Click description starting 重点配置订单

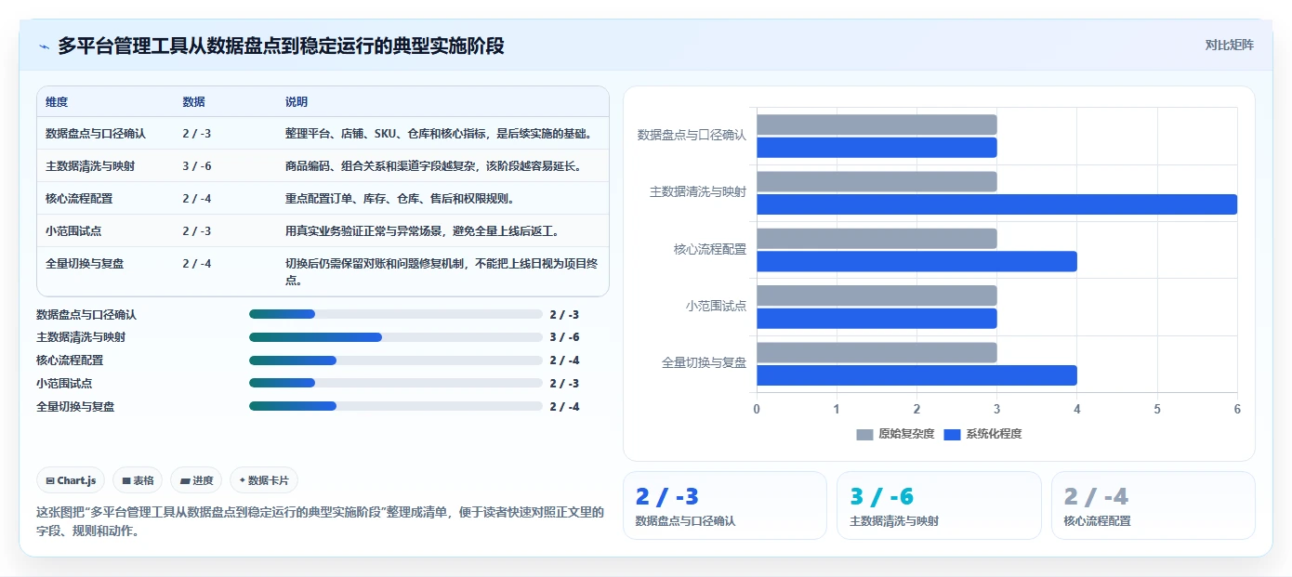[400, 198]
